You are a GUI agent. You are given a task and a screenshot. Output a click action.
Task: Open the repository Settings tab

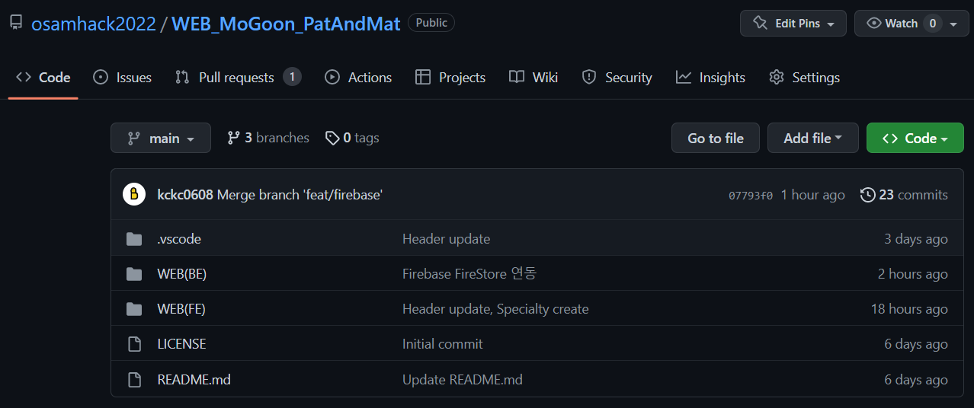[x=804, y=78]
